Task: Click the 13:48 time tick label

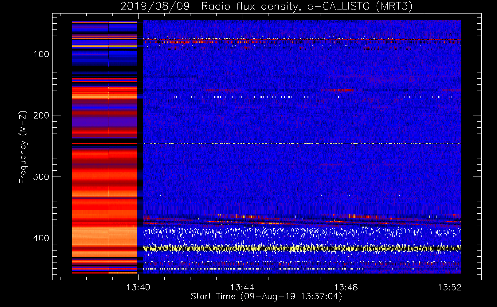Action: (346, 287)
